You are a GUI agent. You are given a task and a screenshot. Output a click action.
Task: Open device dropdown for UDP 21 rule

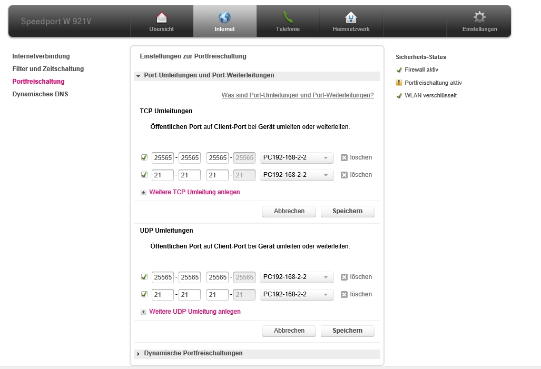click(x=297, y=294)
